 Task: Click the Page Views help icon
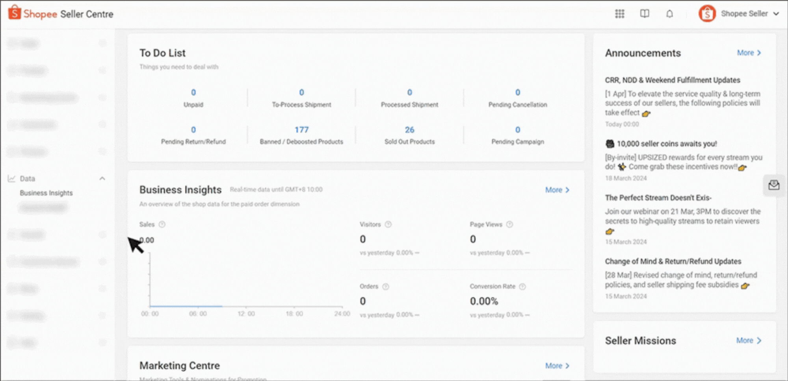pyautogui.click(x=509, y=224)
